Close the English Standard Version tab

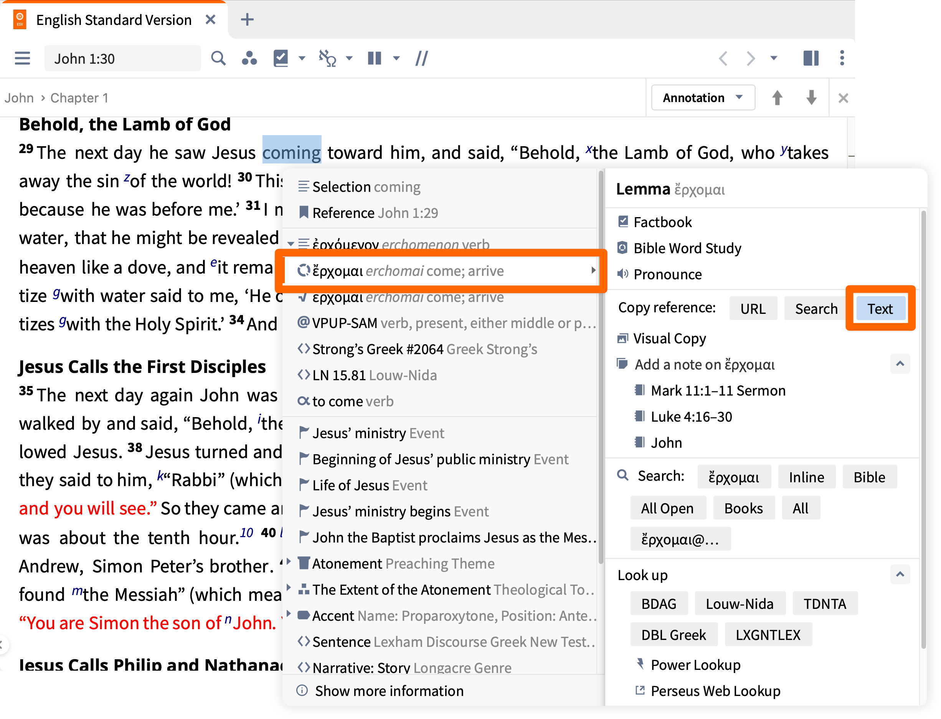210,20
